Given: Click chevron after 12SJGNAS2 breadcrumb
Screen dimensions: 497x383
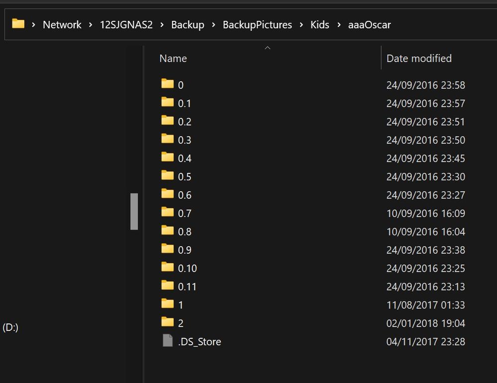Looking at the screenshot, I should click(x=162, y=24).
